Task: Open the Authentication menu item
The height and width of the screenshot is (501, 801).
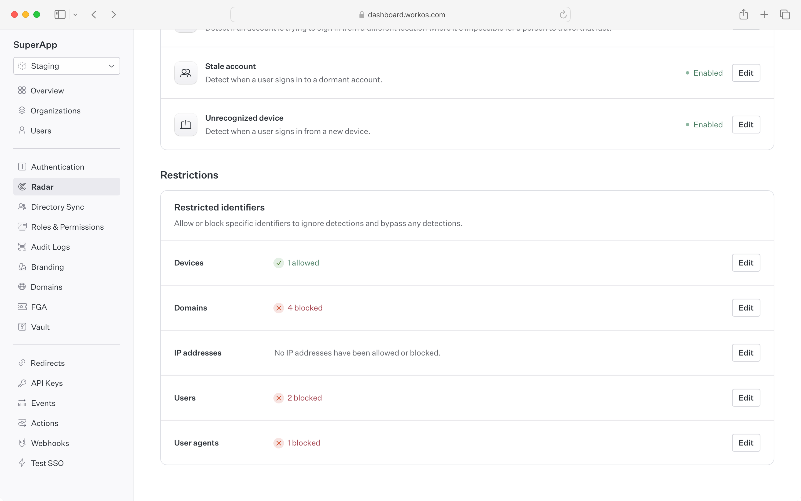Action: pyautogui.click(x=57, y=167)
